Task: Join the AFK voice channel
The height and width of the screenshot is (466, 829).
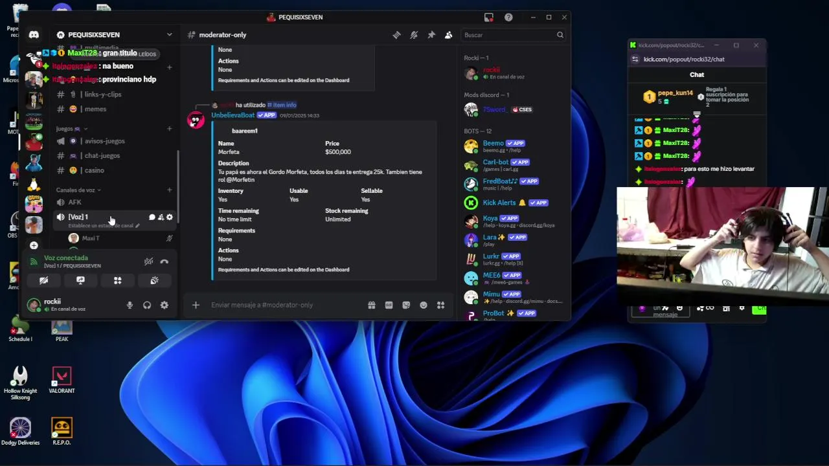Action: click(74, 203)
